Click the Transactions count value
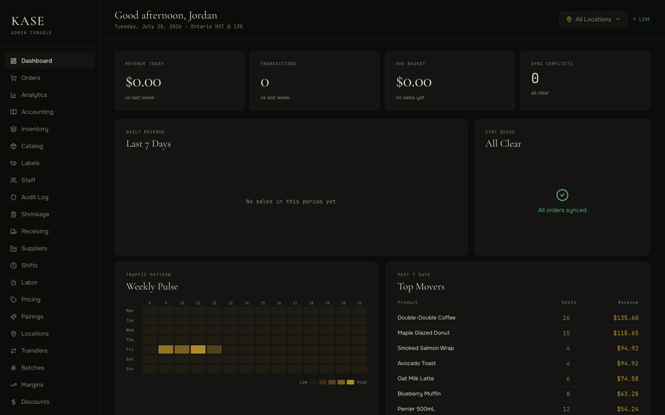665x415 pixels. [265, 83]
